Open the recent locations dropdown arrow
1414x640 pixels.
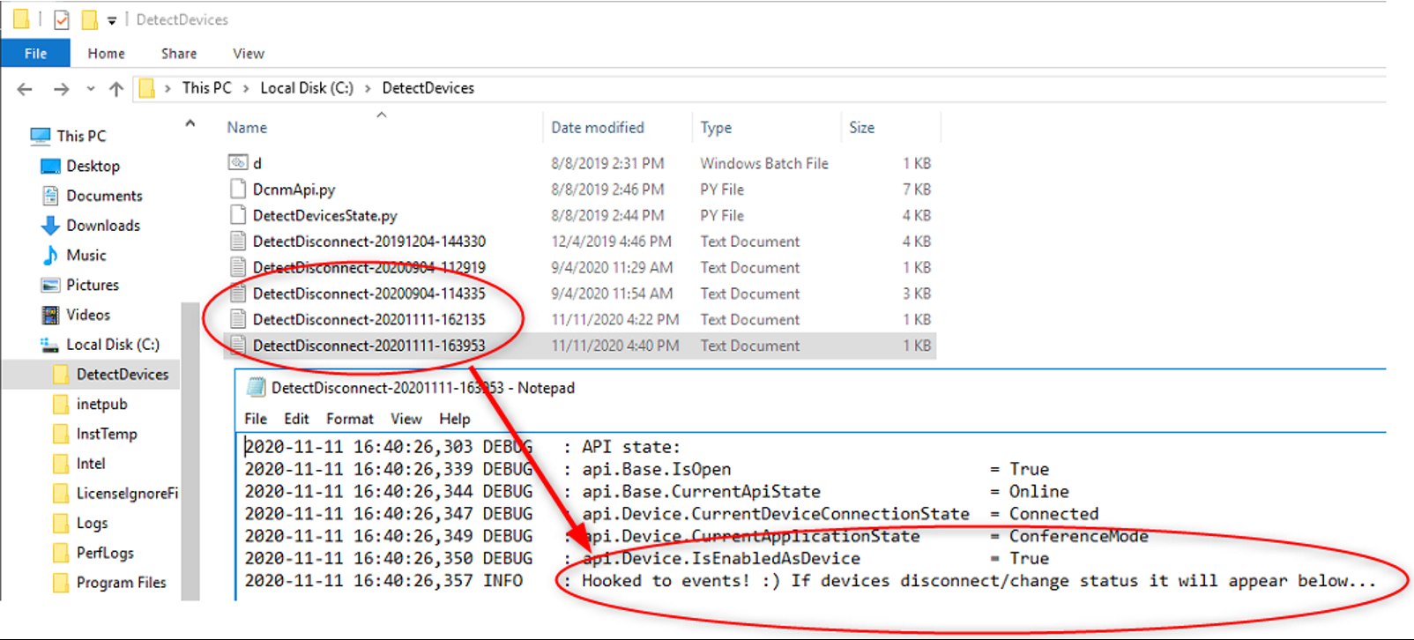point(91,89)
